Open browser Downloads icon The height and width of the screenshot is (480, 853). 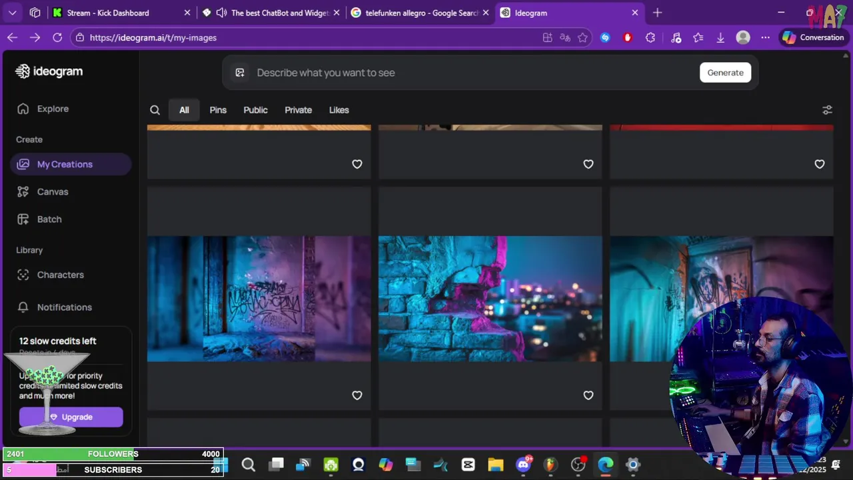720,38
